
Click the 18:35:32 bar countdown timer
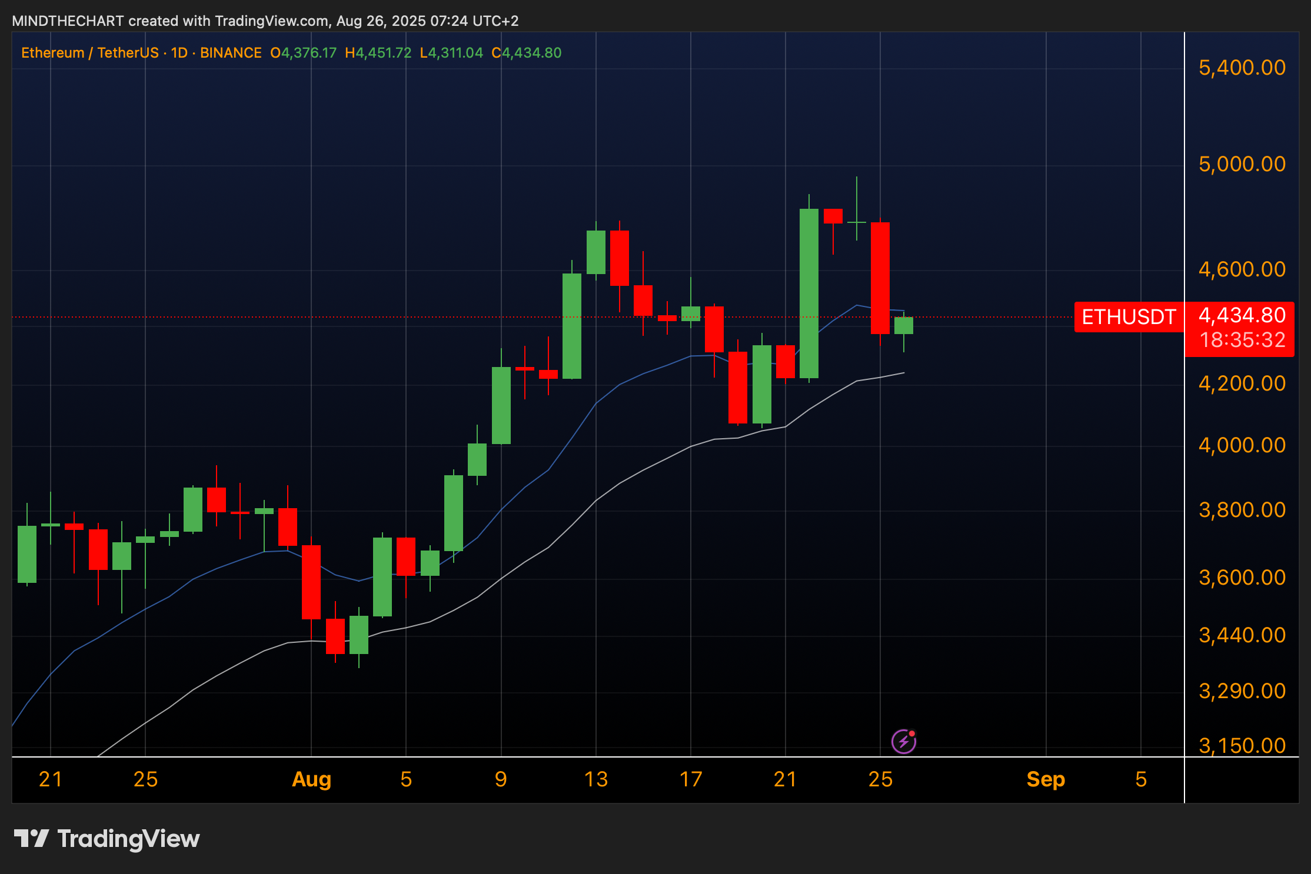[x=1242, y=340]
